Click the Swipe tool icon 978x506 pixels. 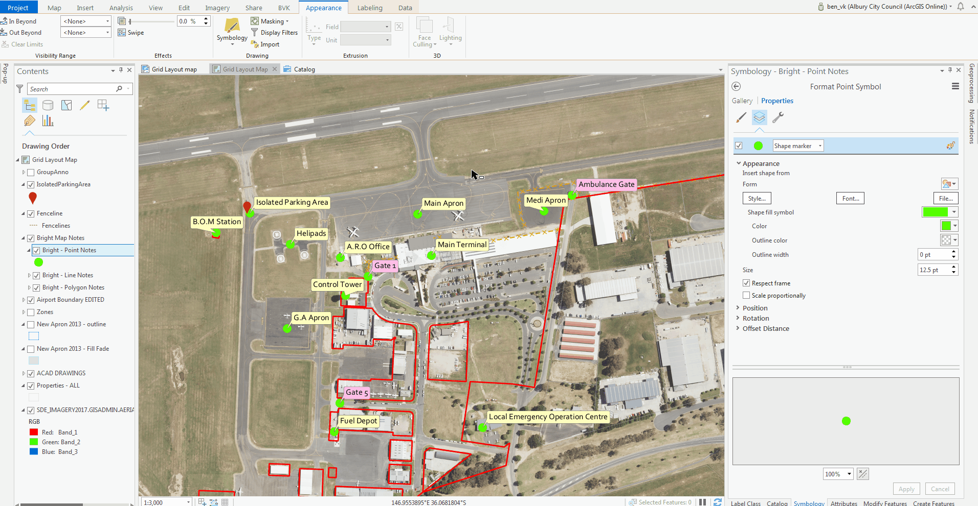pos(122,33)
